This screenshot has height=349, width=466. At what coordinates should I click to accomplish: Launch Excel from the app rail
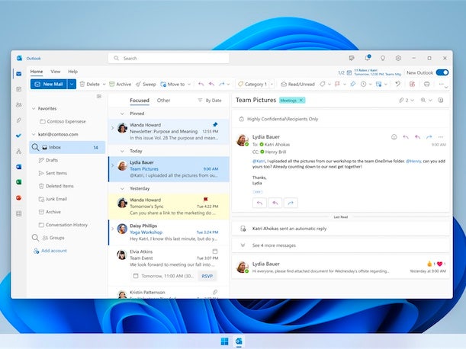click(x=18, y=182)
